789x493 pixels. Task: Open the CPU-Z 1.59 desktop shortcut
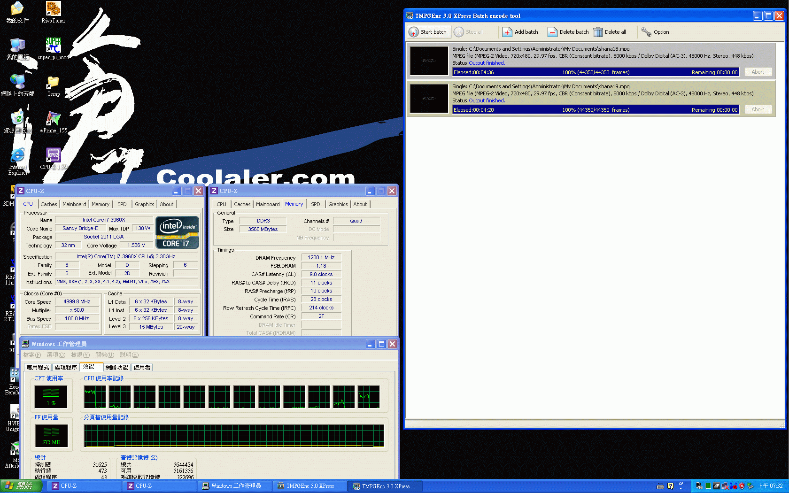(x=53, y=159)
